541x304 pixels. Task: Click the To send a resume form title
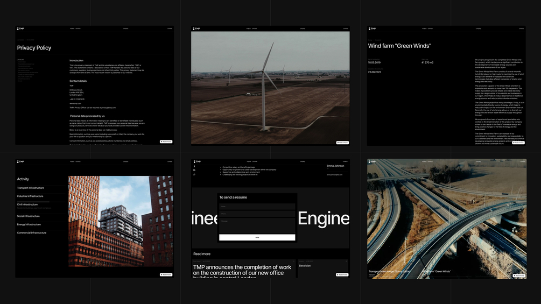click(233, 197)
